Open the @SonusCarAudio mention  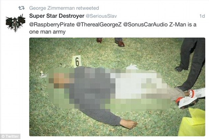145,25
